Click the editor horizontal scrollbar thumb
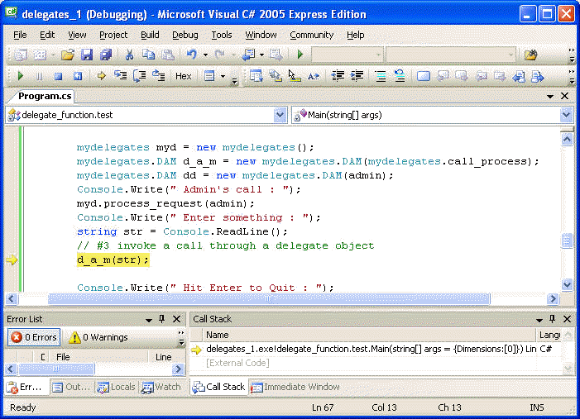The height and width of the screenshot is (419, 580). [x=265, y=299]
